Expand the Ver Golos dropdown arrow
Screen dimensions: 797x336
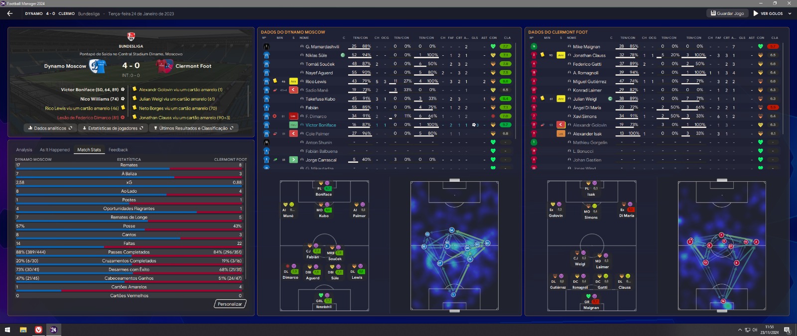coord(790,13)
